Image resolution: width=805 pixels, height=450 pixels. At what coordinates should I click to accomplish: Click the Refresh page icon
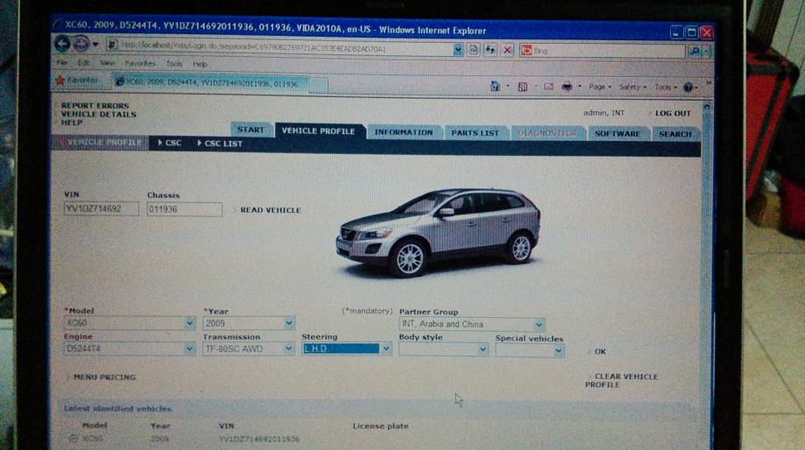pyautogui.click(x=491, y=50)
